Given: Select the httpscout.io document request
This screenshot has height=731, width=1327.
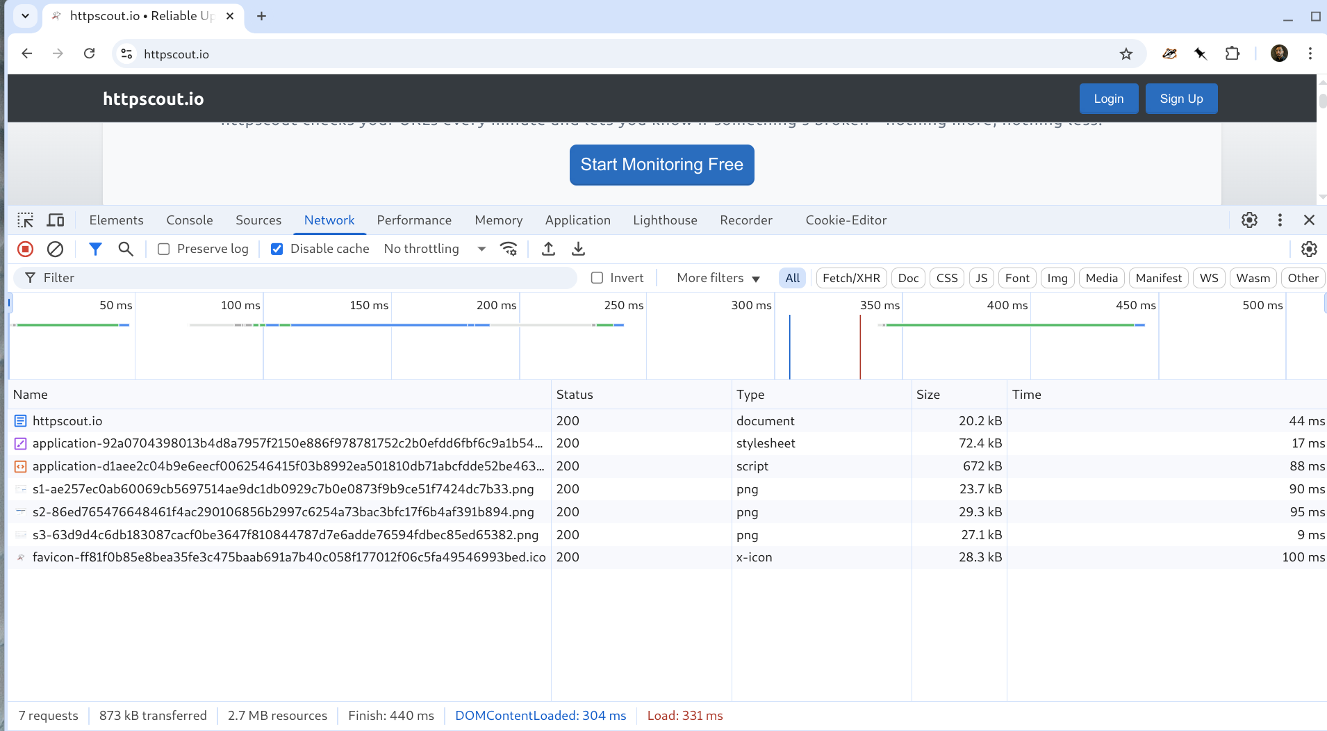Looking at the screenshot, I should coord(667,420).
